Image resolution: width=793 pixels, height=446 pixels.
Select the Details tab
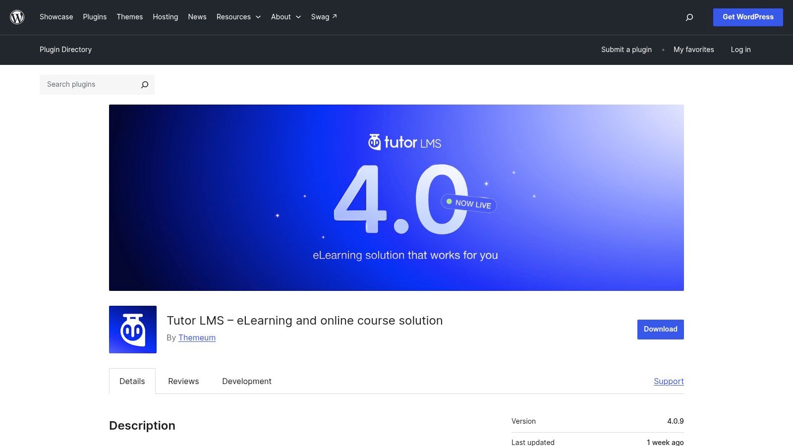click(x=132, y=381)
